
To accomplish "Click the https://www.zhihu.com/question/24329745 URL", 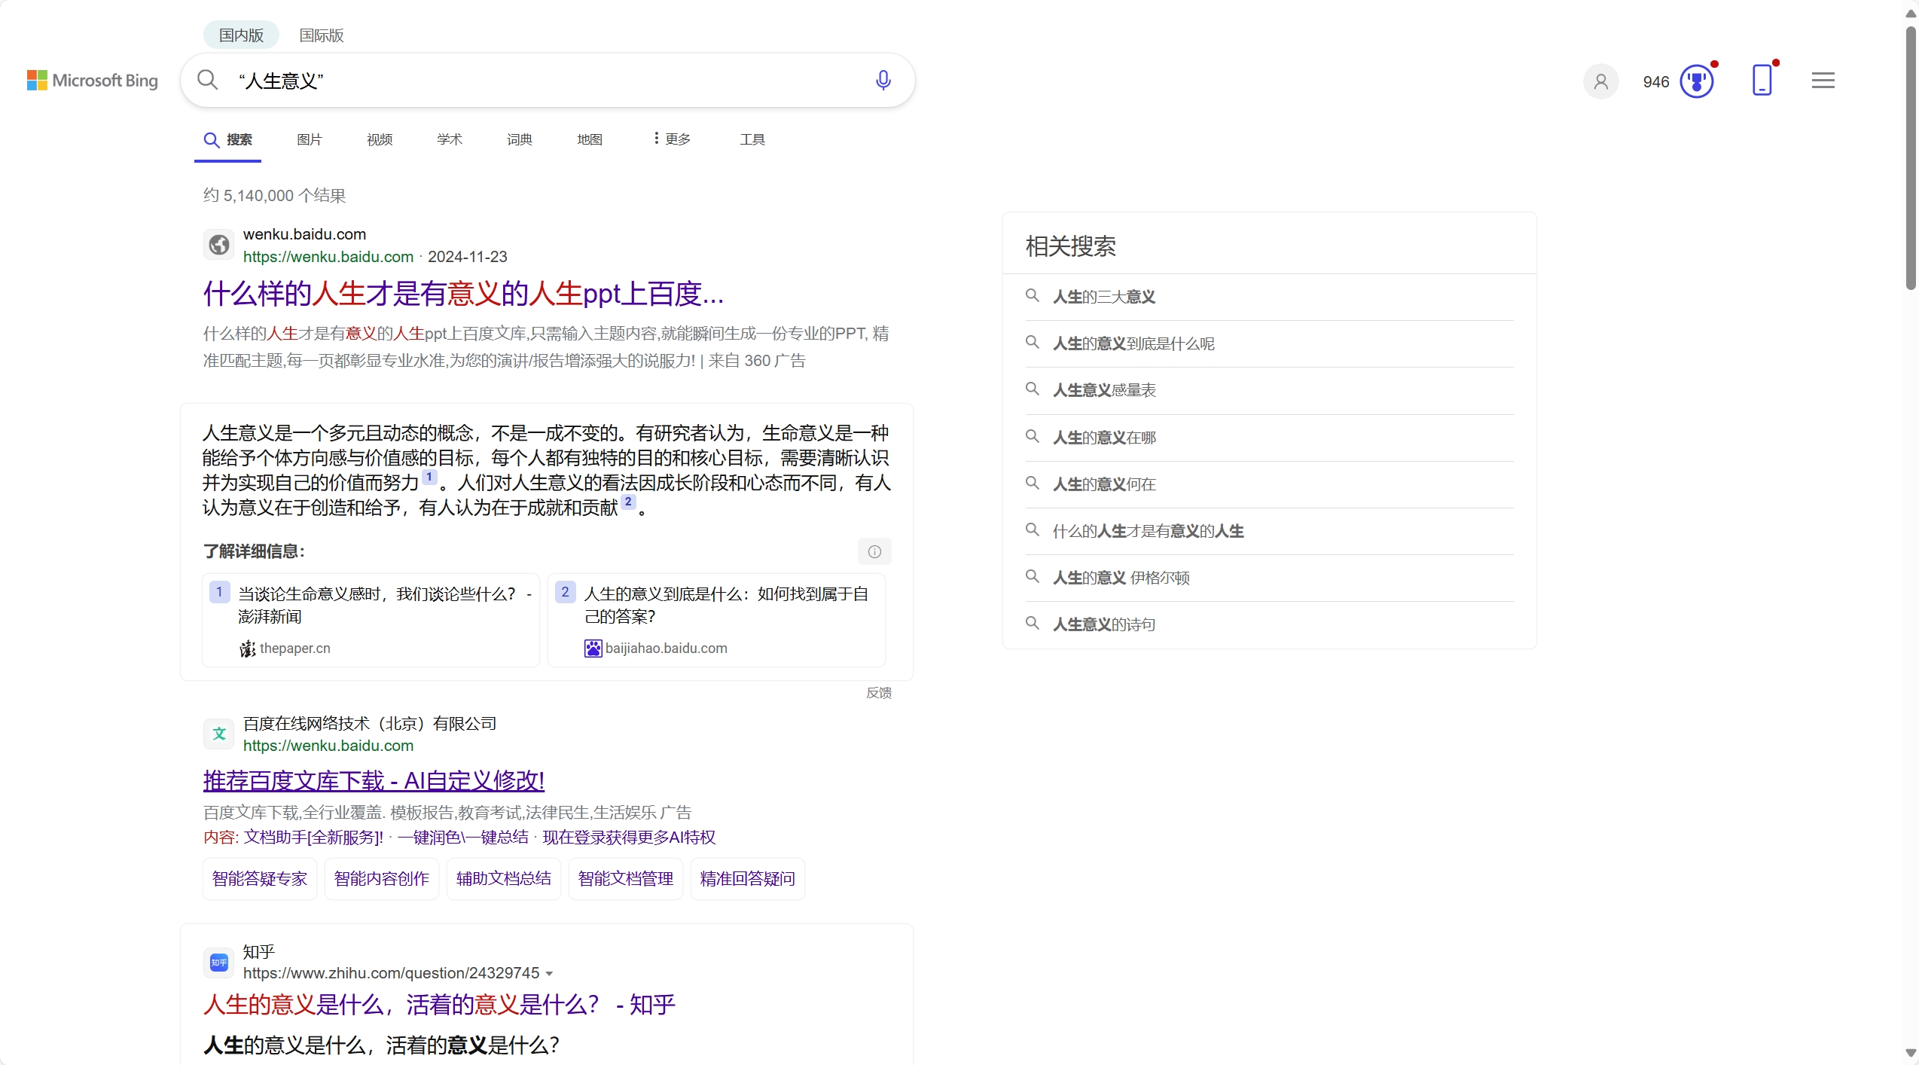I will (391, 973).
